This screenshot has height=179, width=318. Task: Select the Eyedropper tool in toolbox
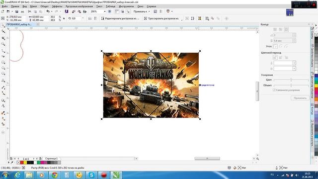click(3, 113)
